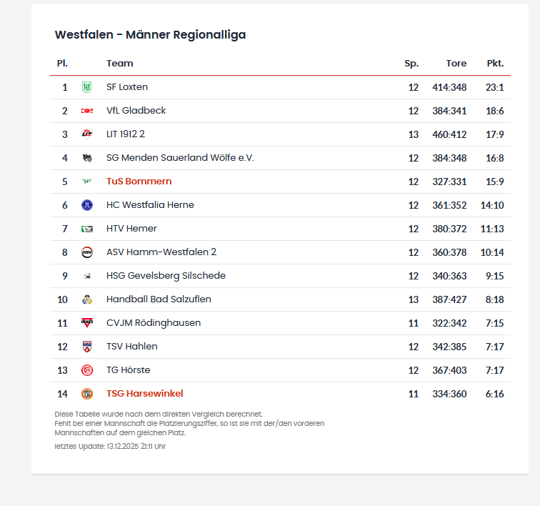
Task: Click the TSG Harsewinkel orange logo
Action: coord(87,394)
